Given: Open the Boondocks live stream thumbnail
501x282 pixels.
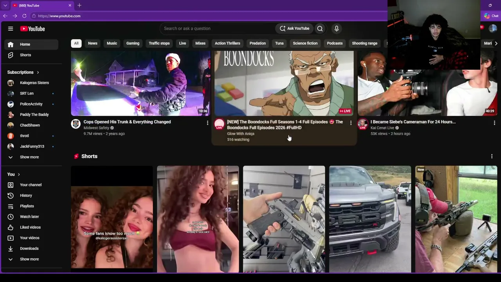Looking at the screenshot, I should (284, 83).
